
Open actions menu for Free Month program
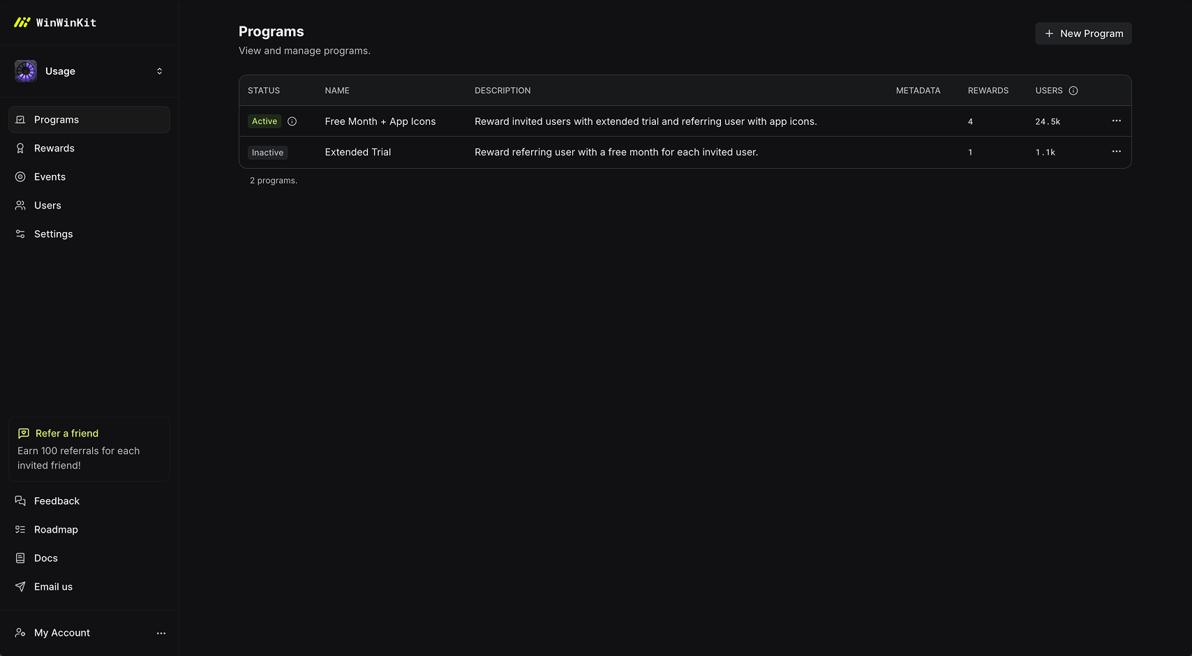point(1117,121)
